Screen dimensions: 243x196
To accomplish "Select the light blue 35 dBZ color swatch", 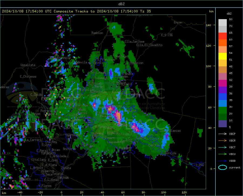I will tap(222, 104).
